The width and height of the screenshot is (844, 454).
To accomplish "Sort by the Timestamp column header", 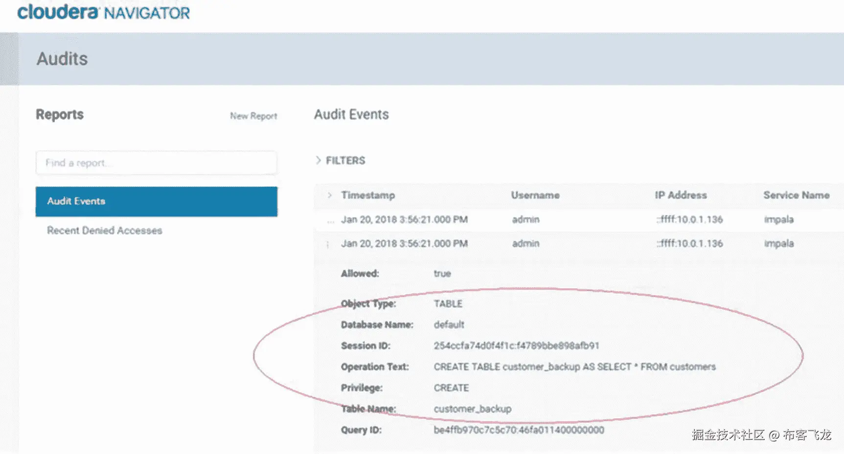I will click(x=368, y=195).
